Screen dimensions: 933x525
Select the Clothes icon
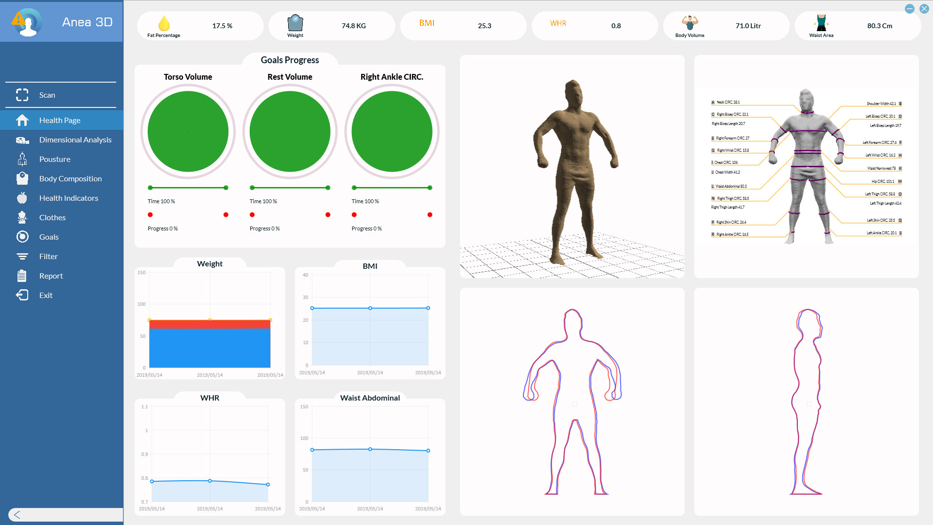click(22, 217)
